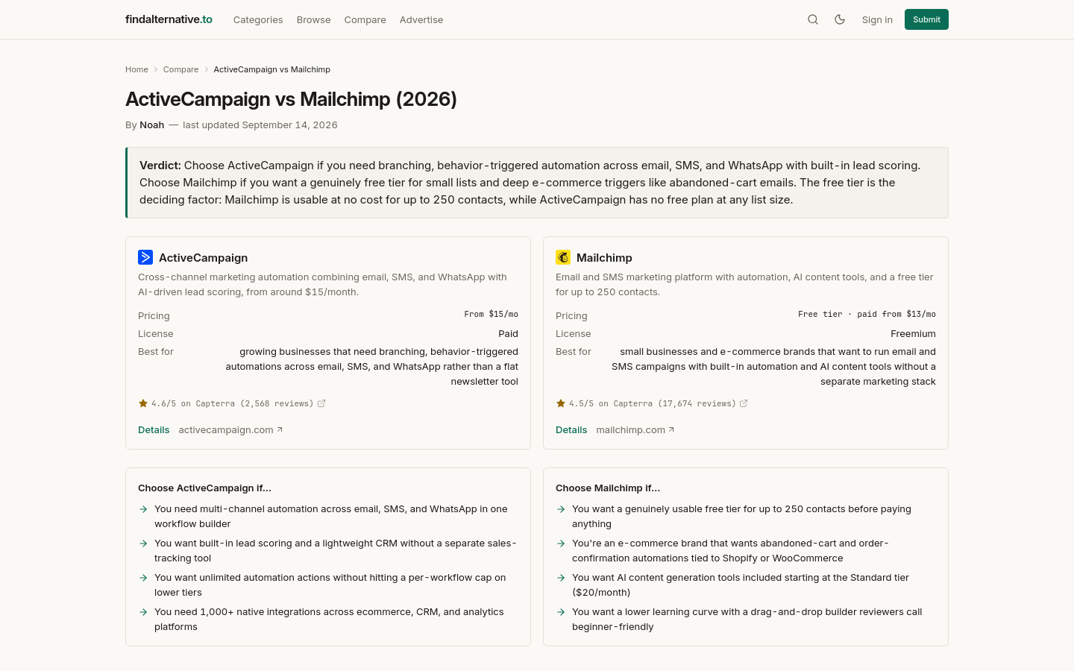Click arrow icon by built-in lead scoring bullet

(143, 544)
